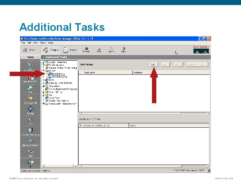241x181 pixels.
Task: Click the lock icon in the status bar
Action: pos(209,171)
